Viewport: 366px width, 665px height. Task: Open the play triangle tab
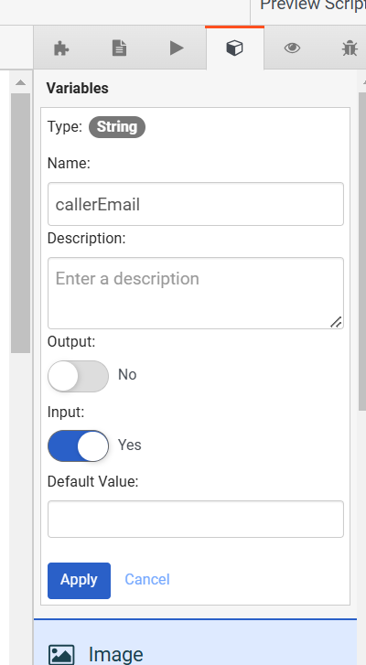tap(177, 48)
